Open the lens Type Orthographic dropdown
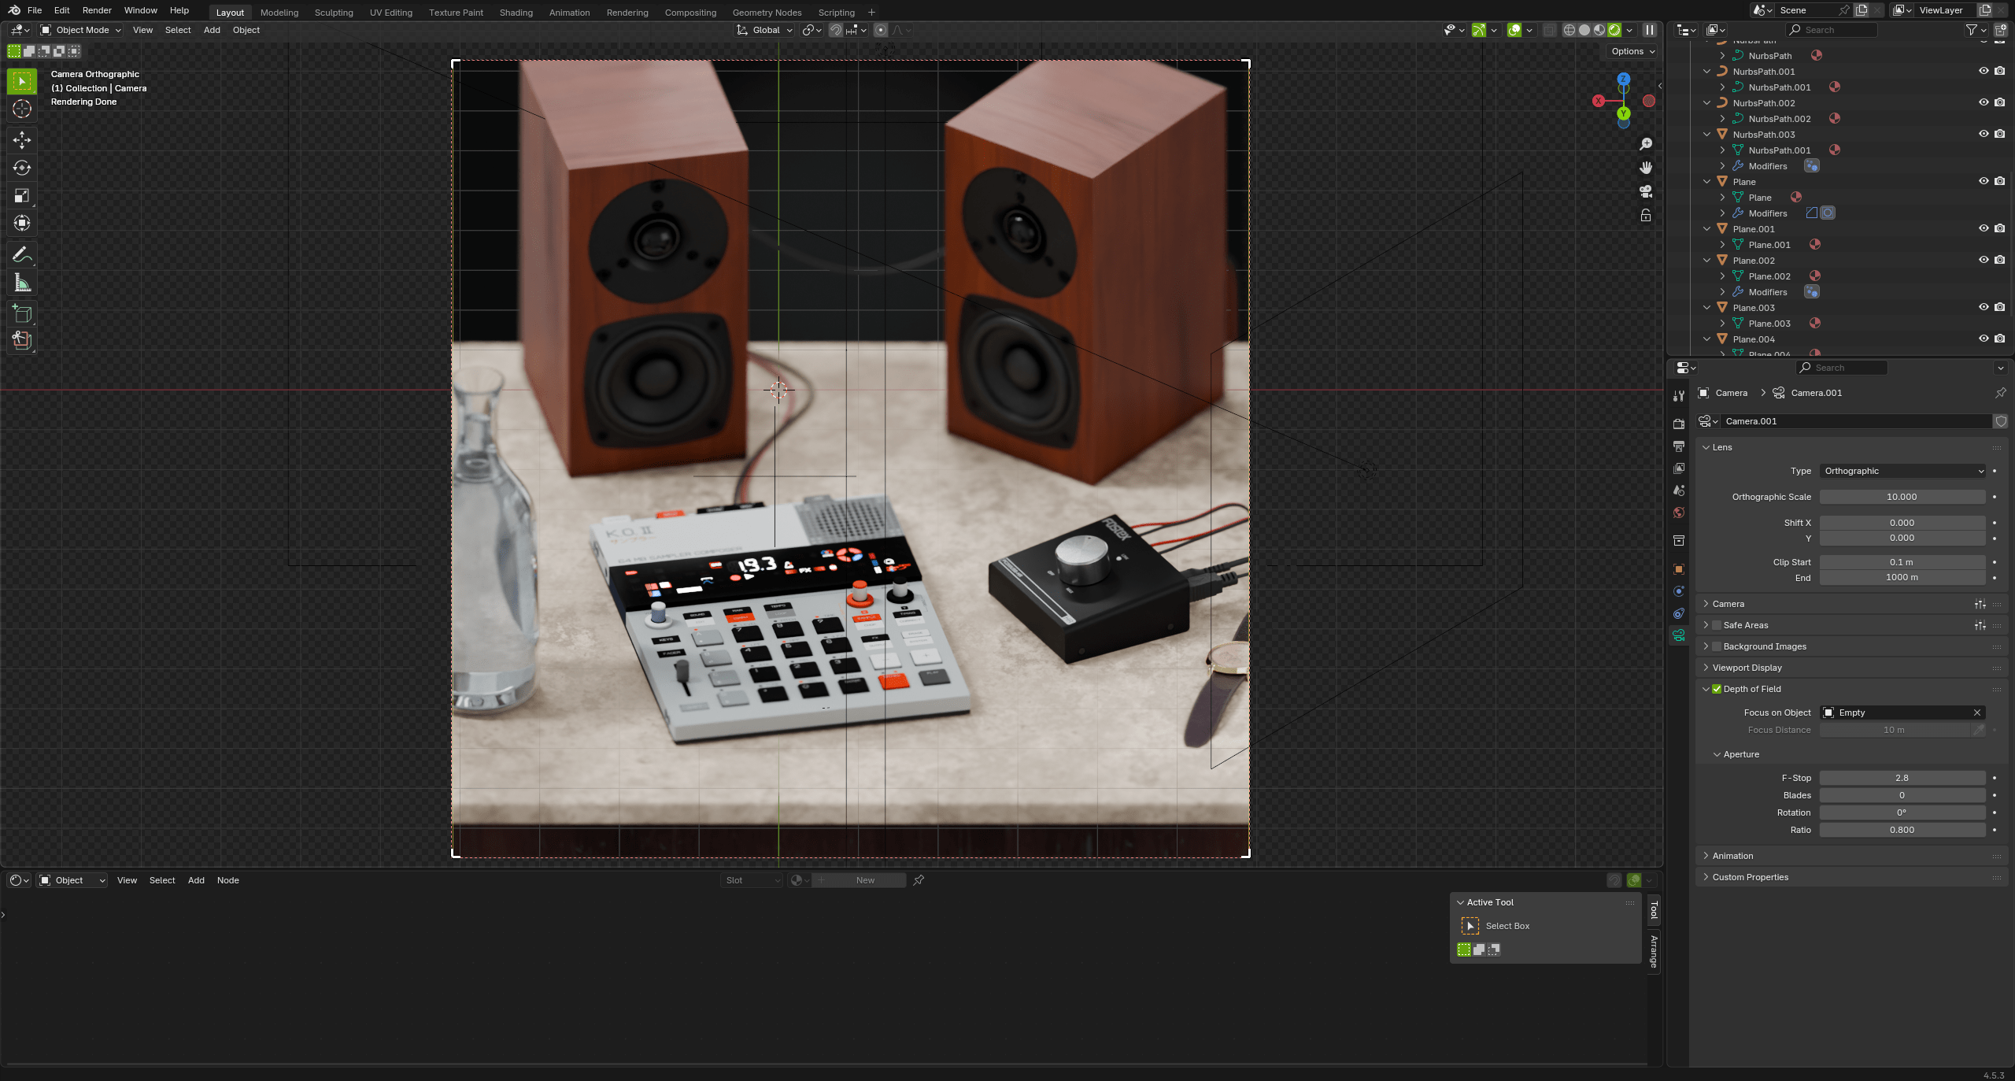Viewport: 2015px width, 1081px height. tap(1902, 471)
